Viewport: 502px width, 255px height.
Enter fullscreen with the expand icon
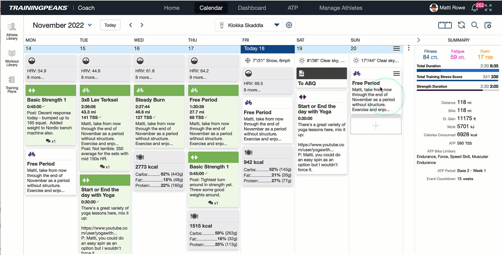tap(488, 8)
